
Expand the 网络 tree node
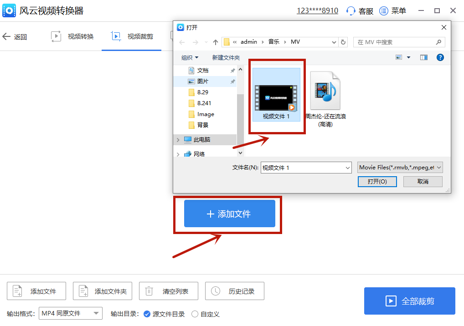[x=178, y=154]
